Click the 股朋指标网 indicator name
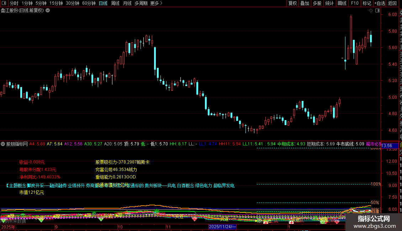The width and height of the screenshot is (402, 231). [17, 144]
